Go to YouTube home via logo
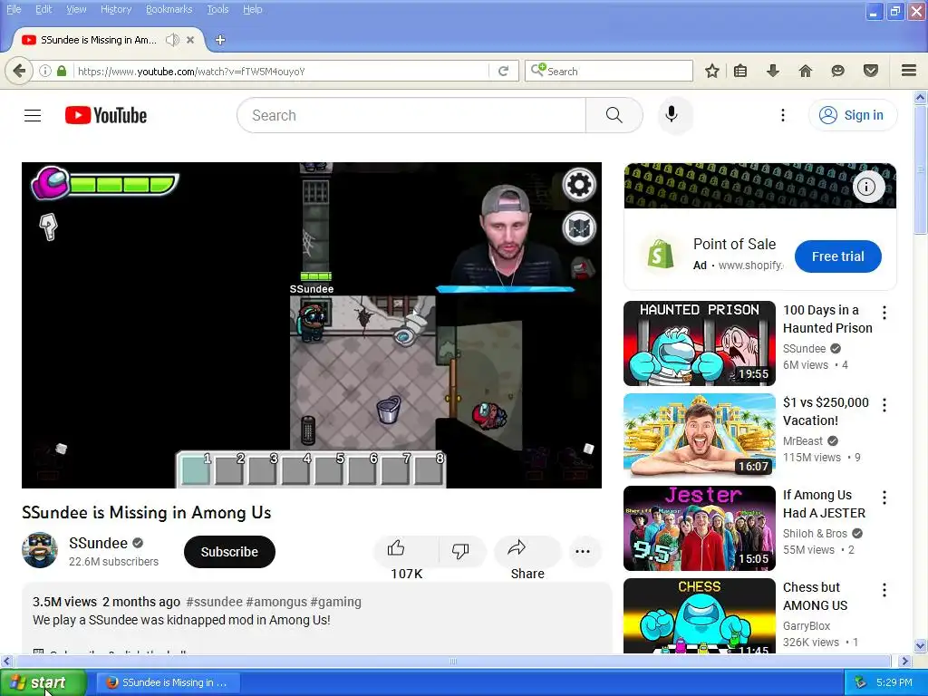 tap(106, 115)
